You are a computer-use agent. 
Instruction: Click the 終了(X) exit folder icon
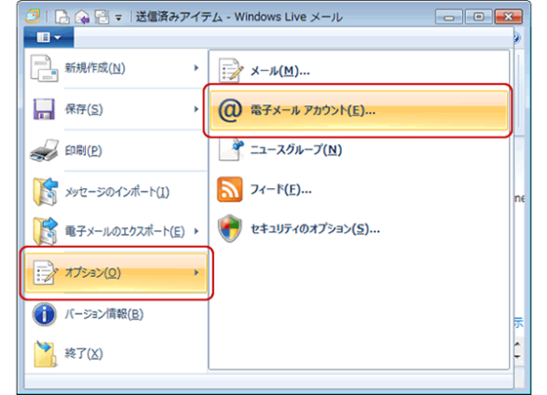point(45,353)
